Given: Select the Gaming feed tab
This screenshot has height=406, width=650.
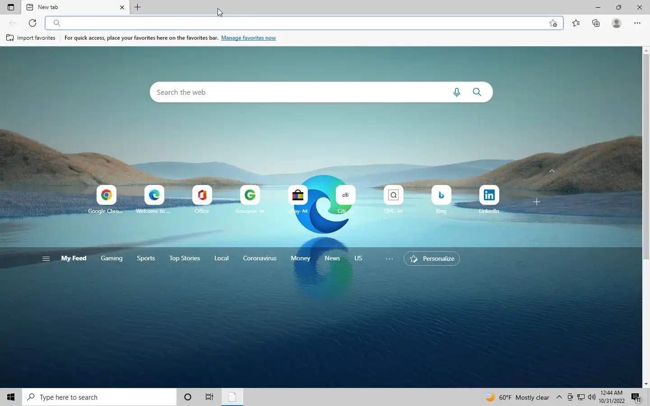Looking at the screenshot, I should pyautogui.click(x=111, y=258).
